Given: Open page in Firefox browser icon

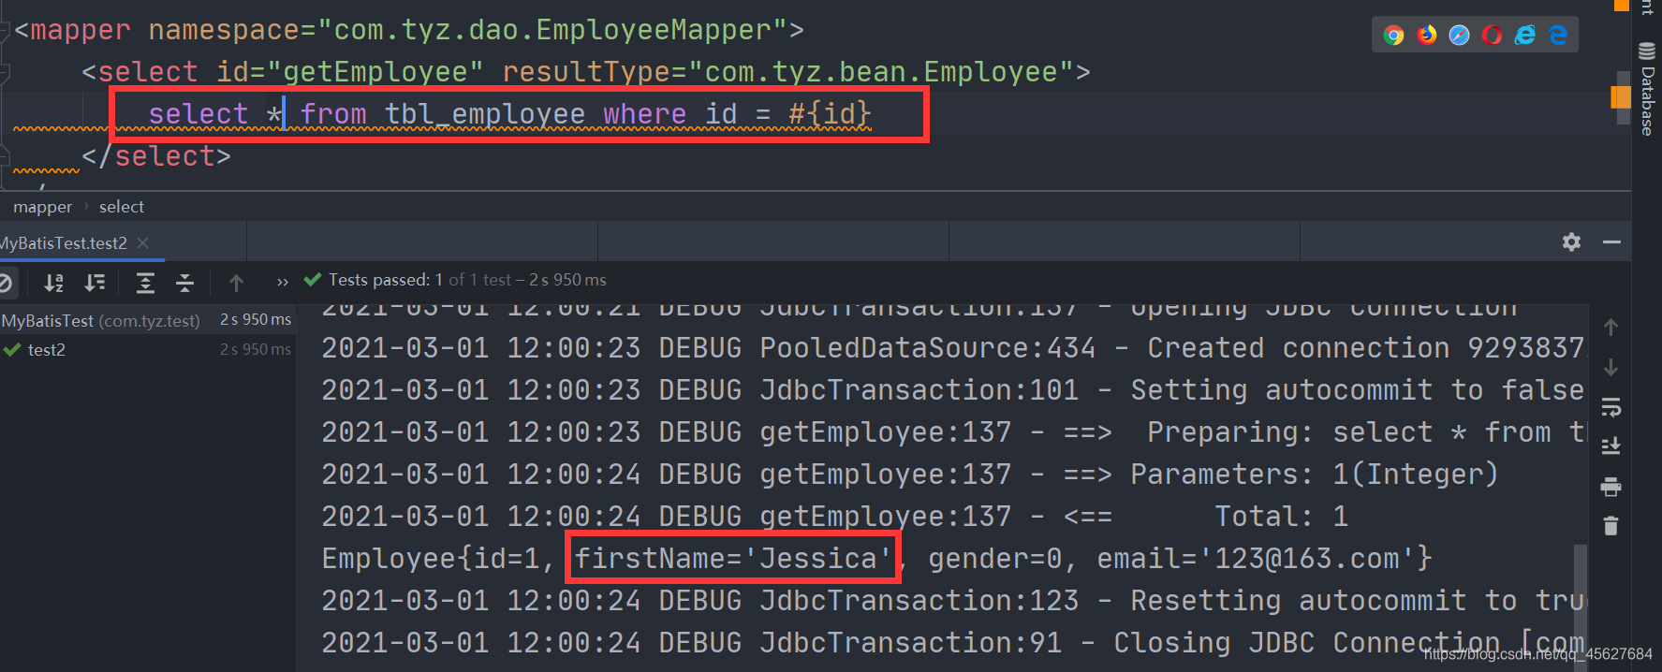Looking at the screenshot, I should click(1427, 36).
